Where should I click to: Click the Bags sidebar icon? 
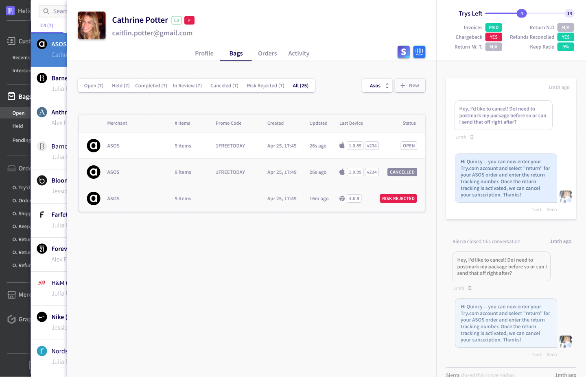click(11, 96)
